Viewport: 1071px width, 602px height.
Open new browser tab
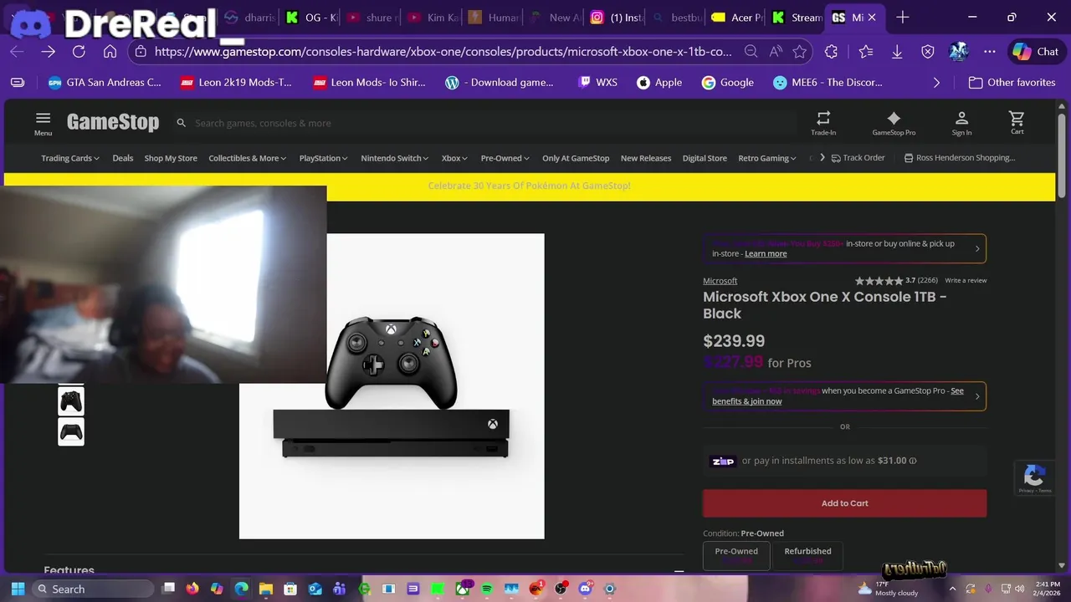click(902, 18)
